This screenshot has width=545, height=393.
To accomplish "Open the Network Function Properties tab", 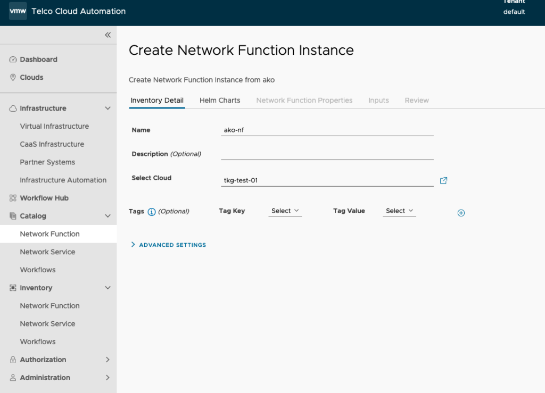I will [x=304, y=101].
